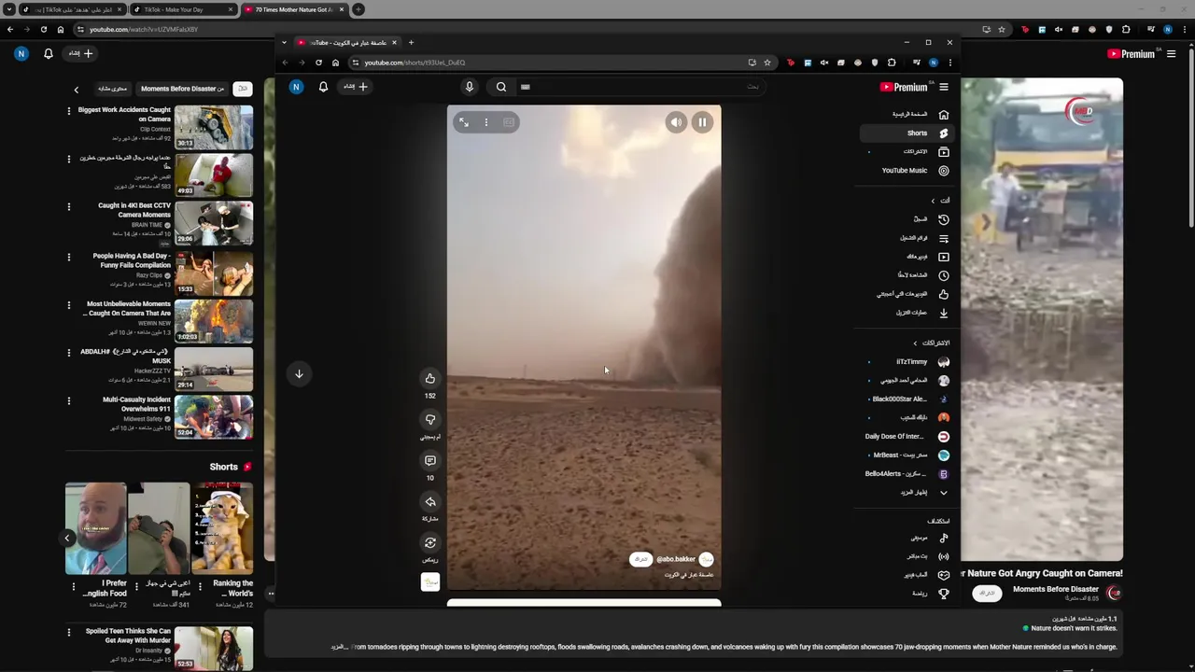Subscribe to @abo.bakker channel
1195x672 pixels.
pyautogui.click(x=640, y=559)
